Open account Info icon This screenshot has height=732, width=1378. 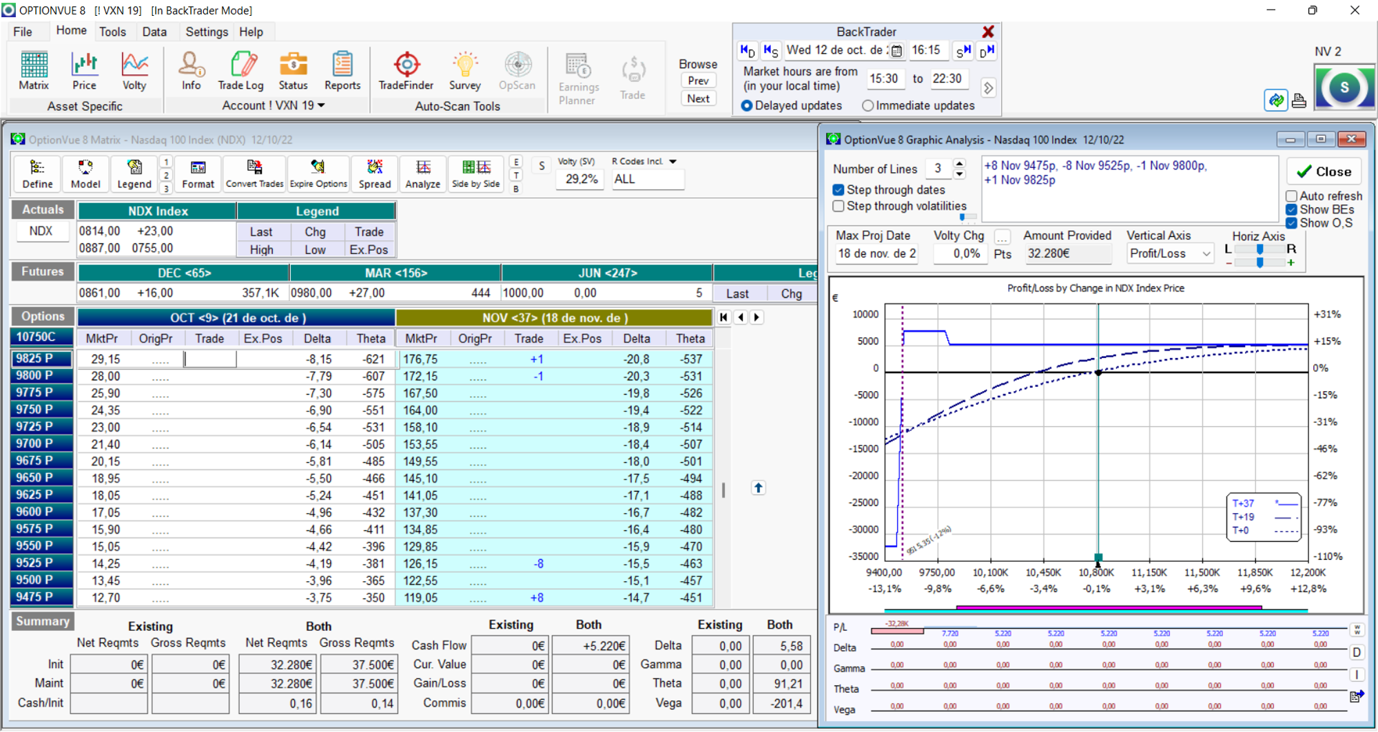tap(191, 71)
